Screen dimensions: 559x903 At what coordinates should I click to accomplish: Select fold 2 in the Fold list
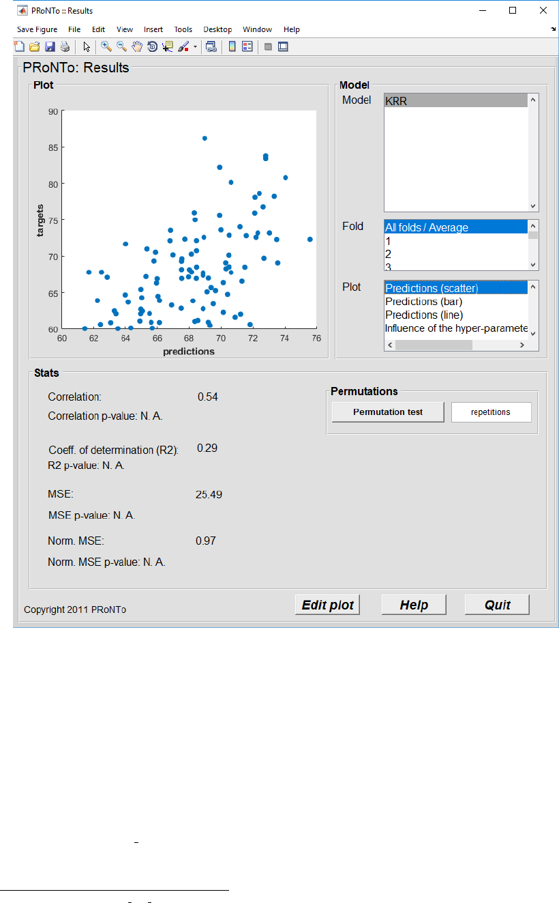456,254
